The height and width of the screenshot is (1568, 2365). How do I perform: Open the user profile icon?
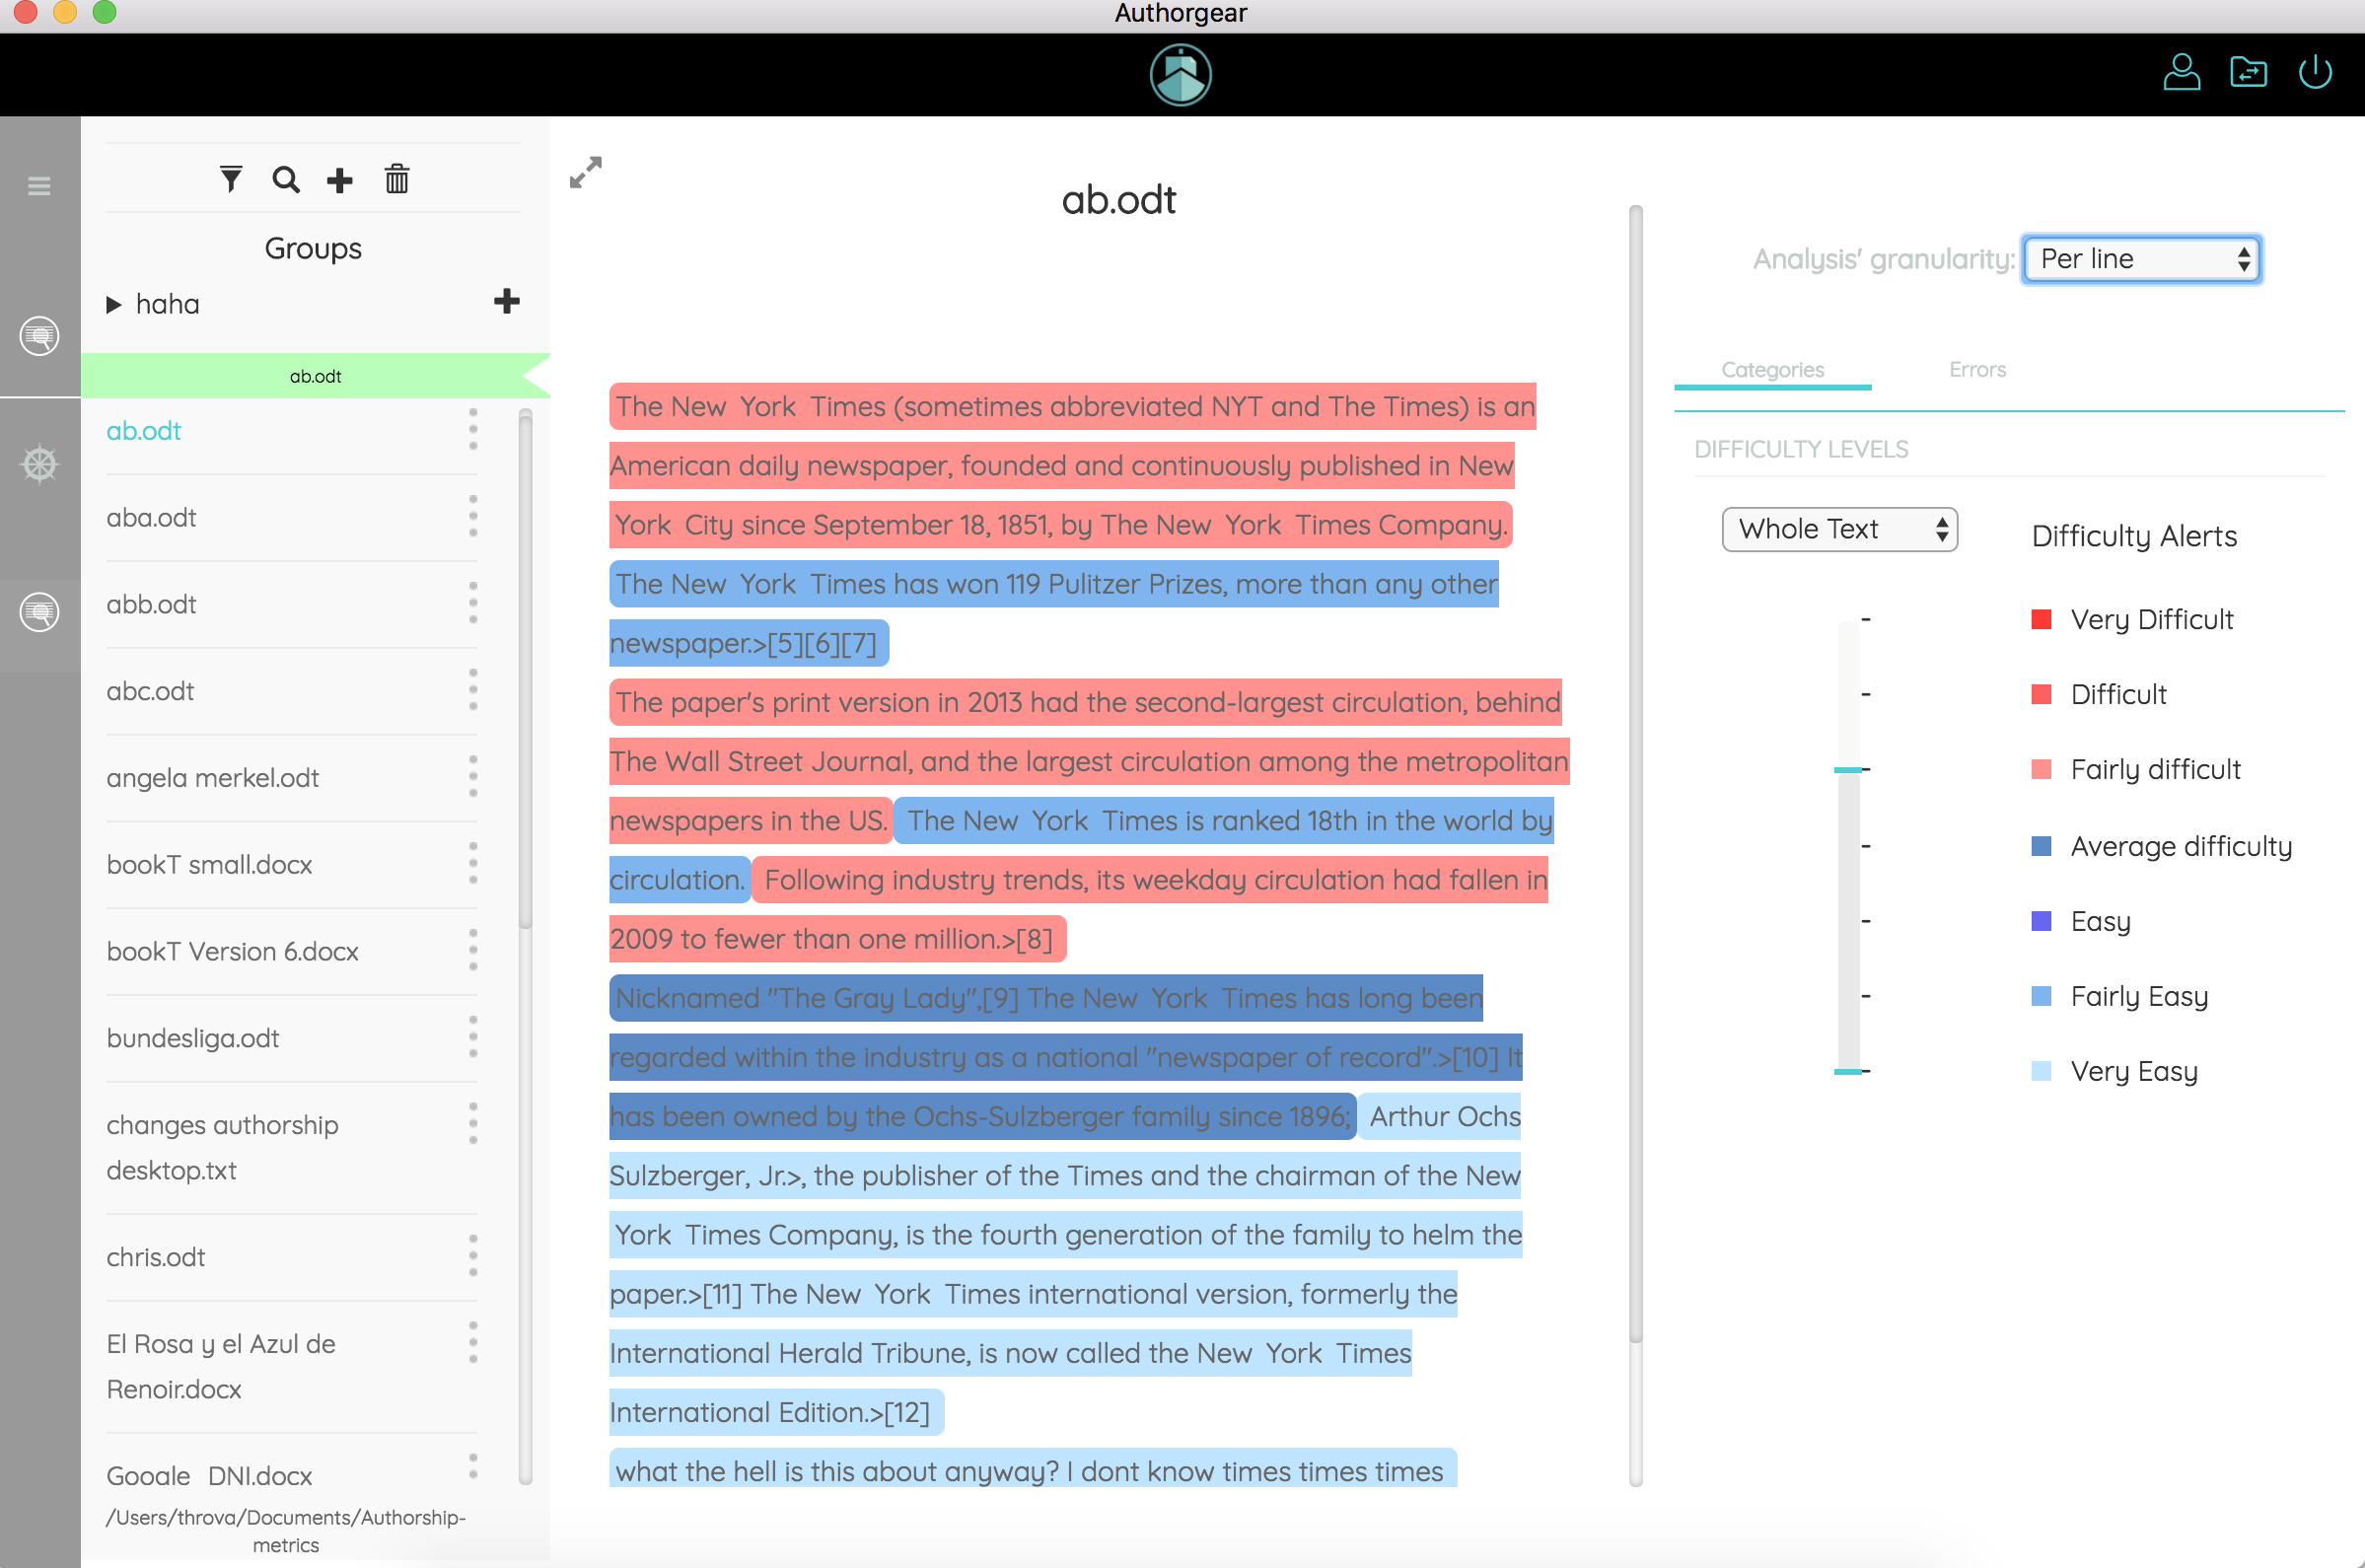2181,73
